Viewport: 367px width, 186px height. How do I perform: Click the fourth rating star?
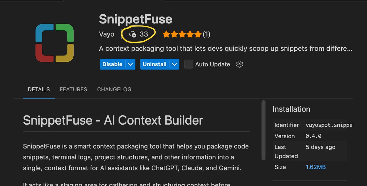point(190,35)
